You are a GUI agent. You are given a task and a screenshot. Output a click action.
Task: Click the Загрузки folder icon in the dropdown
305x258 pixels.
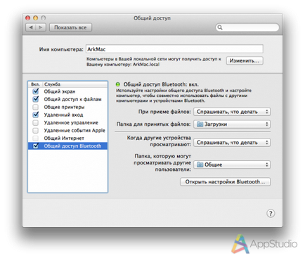[200, 124]
